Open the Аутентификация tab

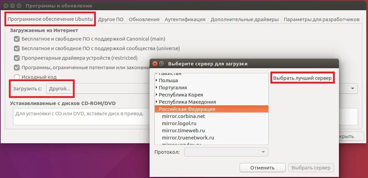(185, 19)
